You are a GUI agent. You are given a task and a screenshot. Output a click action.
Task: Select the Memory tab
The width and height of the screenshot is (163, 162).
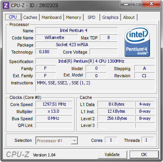[73, 17]
